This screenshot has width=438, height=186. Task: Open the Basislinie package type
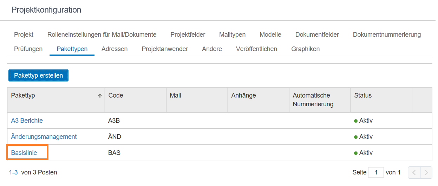pyautogui.click(x=24, y=153)
